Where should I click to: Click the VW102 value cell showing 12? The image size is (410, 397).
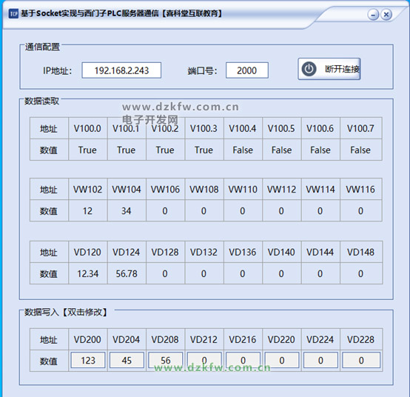pyautogui.click(x=87, y=211)
